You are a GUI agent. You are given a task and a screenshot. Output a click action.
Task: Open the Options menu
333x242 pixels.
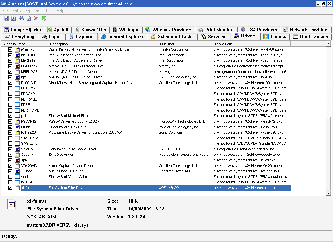33,11
